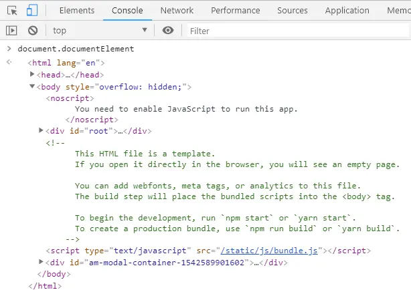Toggle the live expression eye icon

coord(168,30)
